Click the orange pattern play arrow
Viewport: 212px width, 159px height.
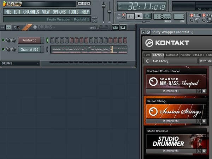click(x=27, y=27)
